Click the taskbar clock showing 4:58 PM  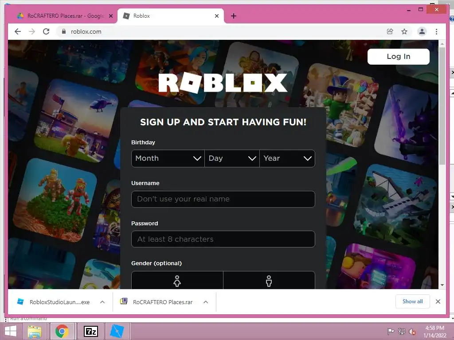pyautogui.click(x=434, y=332)
